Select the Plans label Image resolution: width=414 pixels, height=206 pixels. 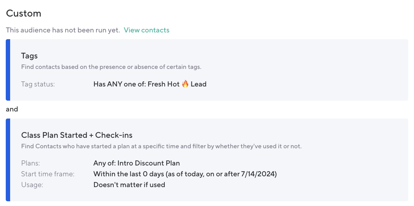[x=30, y=163]
